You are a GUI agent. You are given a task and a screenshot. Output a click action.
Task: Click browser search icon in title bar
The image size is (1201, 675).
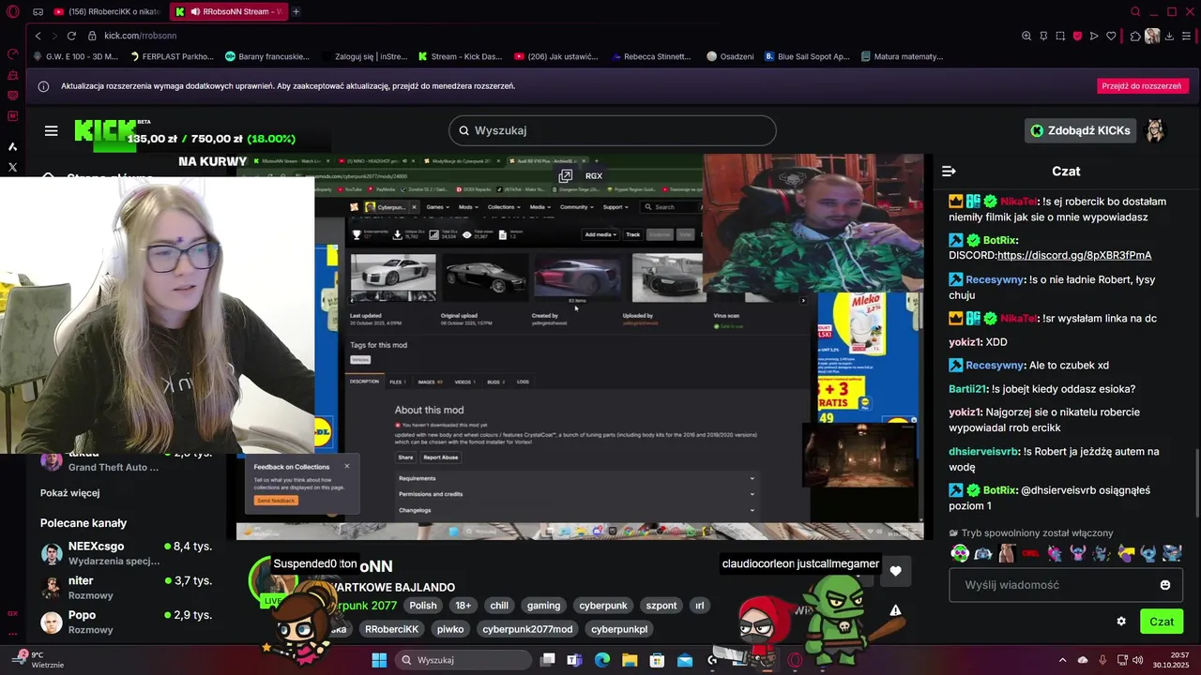tap(1134, 11)
